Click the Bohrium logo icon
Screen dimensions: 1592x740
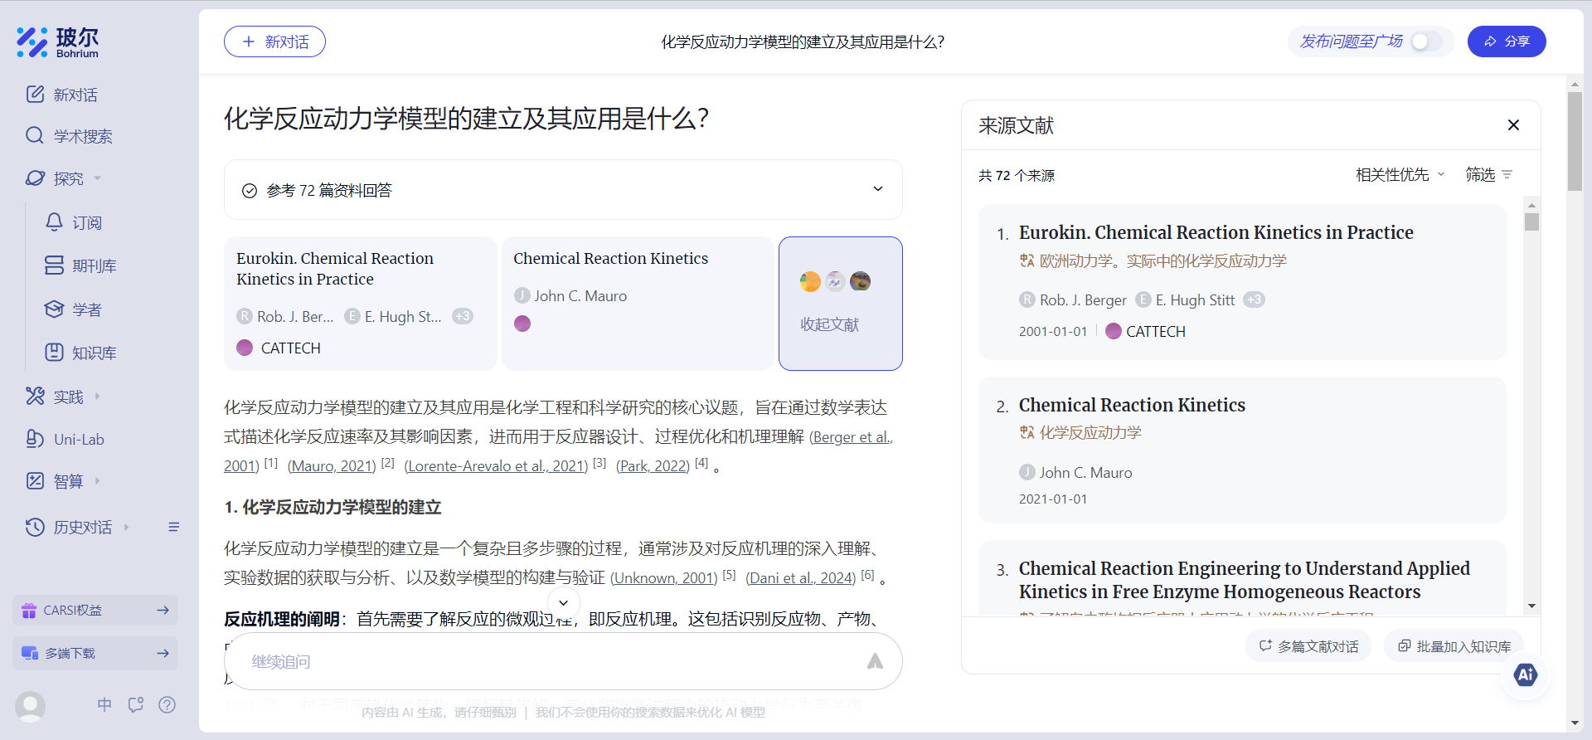[33, 41]
